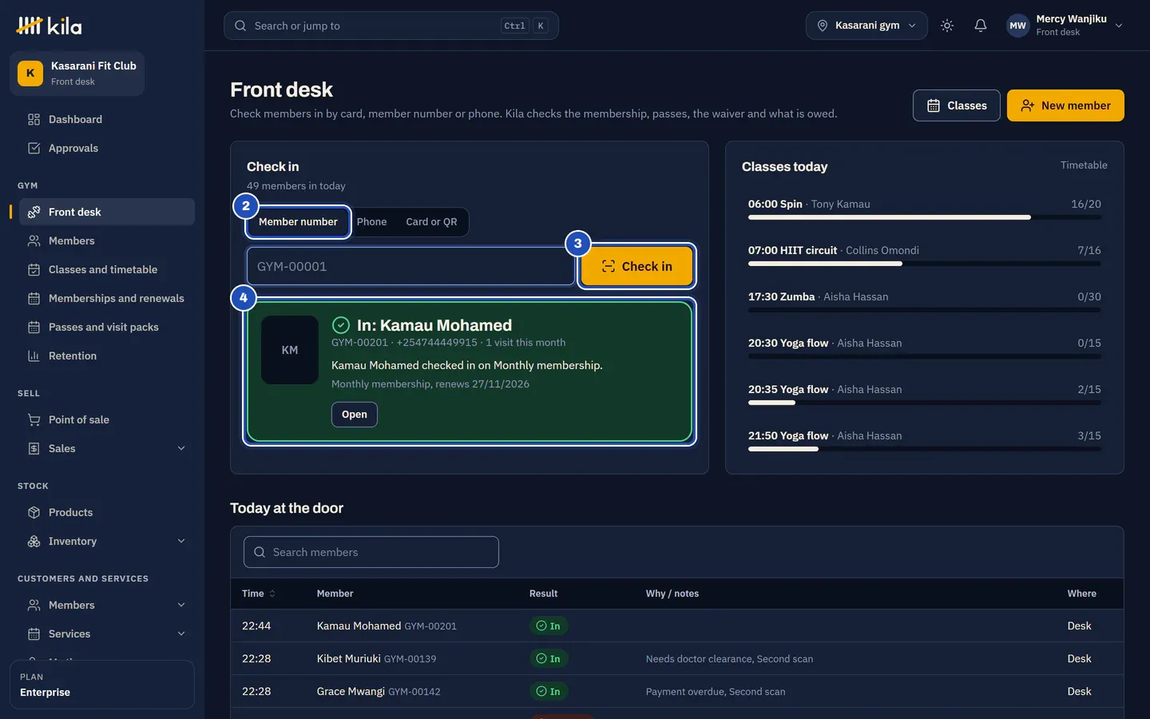
Task: Open Dashboard from the sidebar
Action: [x=107, y=119]
